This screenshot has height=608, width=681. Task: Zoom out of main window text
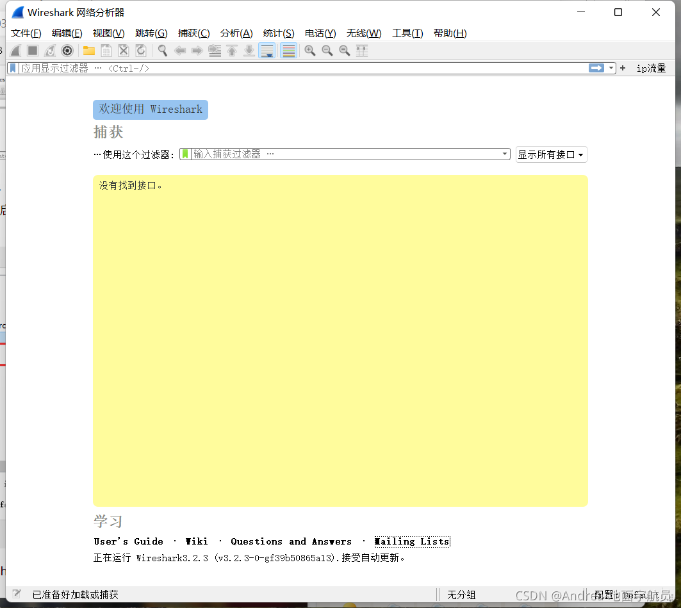coord(327,51)
